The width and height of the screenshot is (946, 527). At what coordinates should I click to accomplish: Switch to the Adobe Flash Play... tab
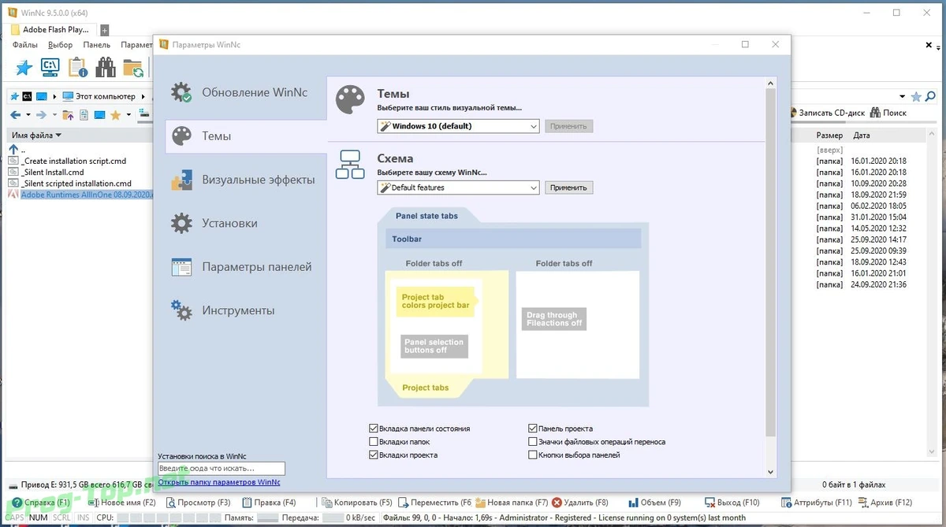coord(50,29)
